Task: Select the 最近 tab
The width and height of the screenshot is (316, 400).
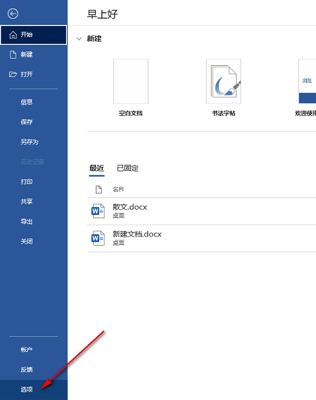Action: pos(96,168)
